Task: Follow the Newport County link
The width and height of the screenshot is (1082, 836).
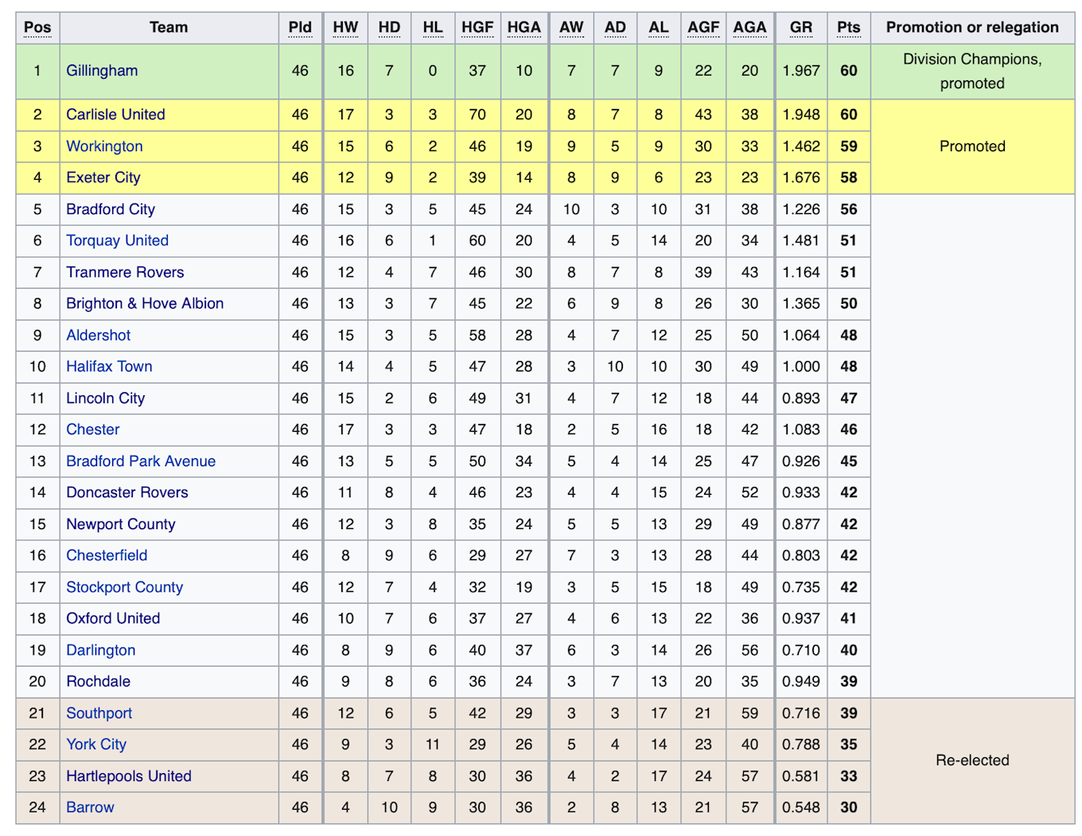Action: click(120, 524)
